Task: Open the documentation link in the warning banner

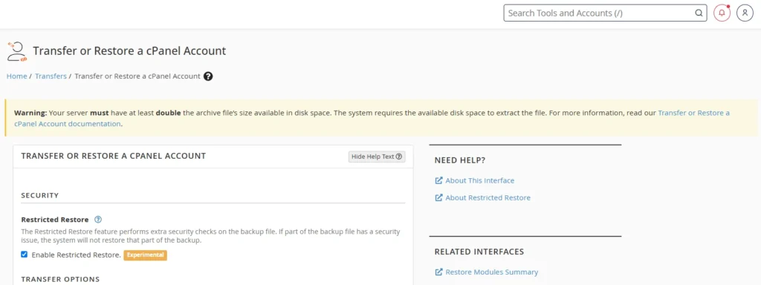Action: 693,113
